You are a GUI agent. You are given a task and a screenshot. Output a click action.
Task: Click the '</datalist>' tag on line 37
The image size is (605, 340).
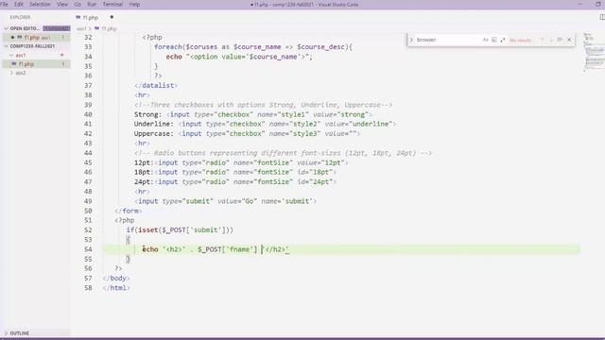pyautogui.click(x=156, y=85)
